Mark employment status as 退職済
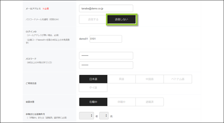 (150, 102)
